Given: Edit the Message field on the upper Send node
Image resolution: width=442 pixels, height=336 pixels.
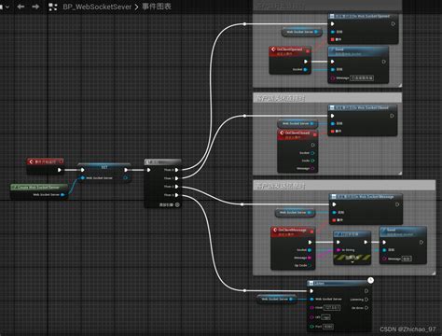Looking at the screenshot, I should point(362,77).
